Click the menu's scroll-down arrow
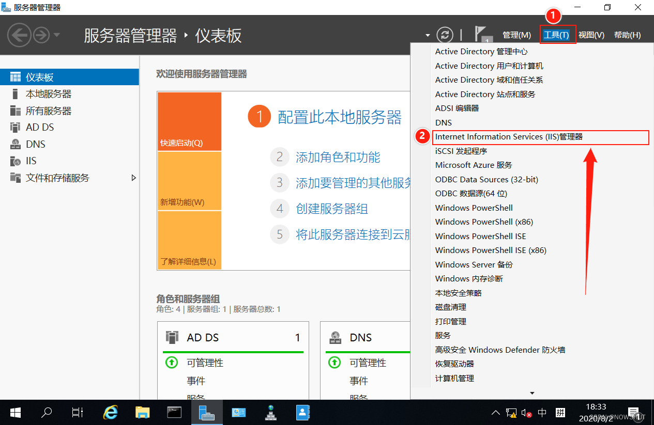This screenshot has width=654, height=425. (532, 393)
